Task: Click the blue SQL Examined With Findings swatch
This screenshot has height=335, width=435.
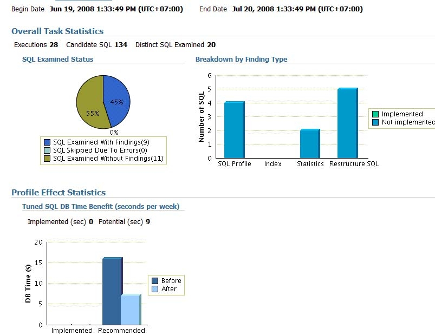Action: 47,142
